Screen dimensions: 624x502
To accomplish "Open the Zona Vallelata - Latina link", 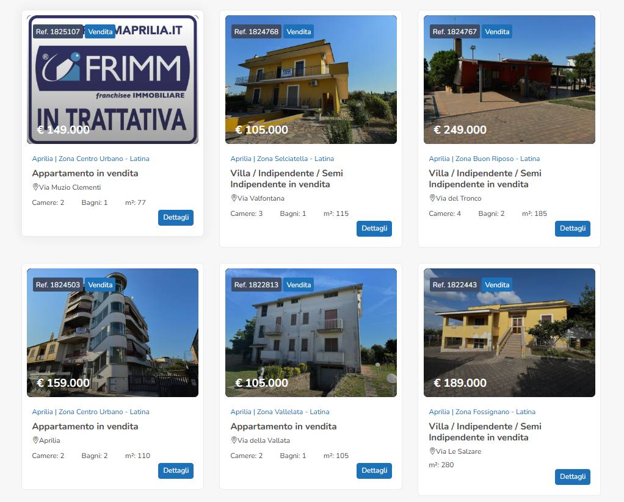I will pos(293,412).
